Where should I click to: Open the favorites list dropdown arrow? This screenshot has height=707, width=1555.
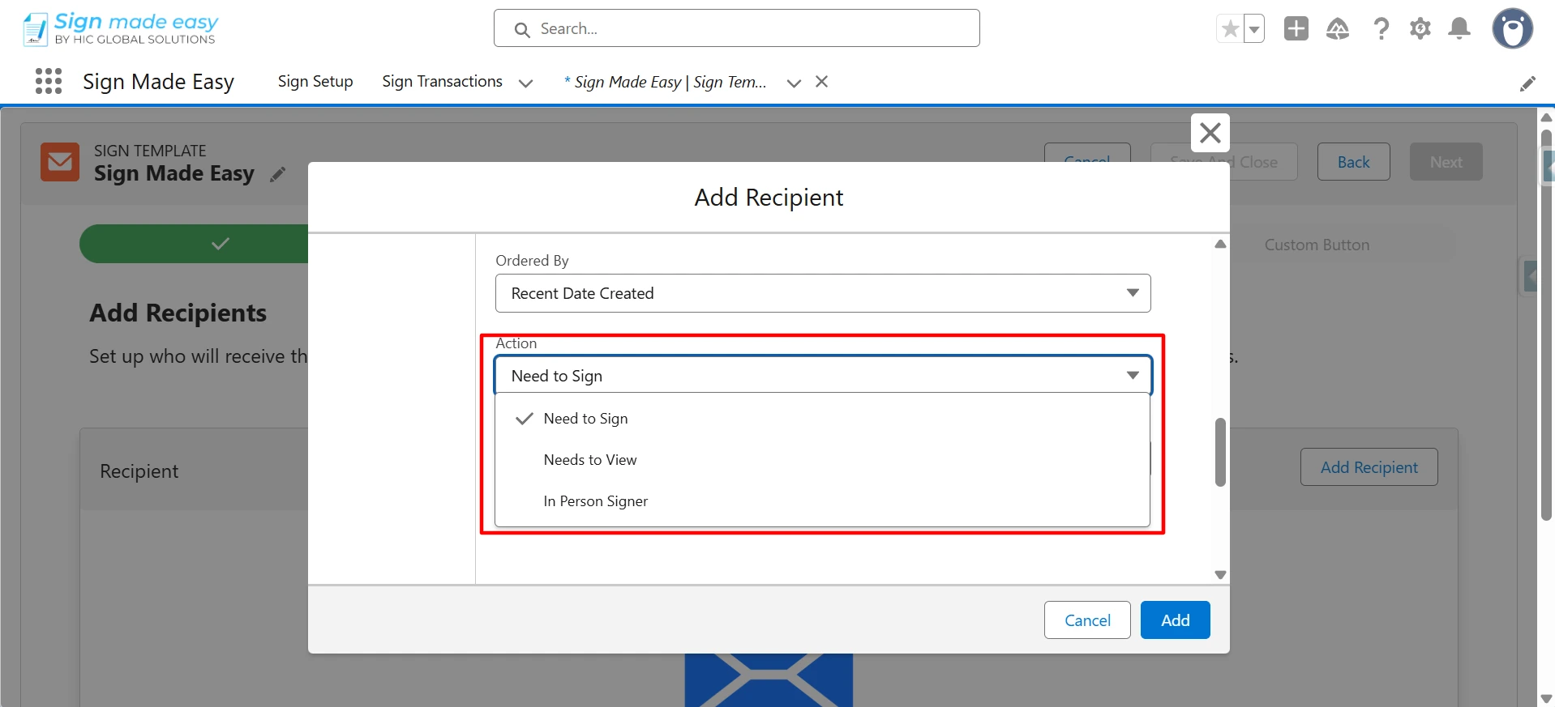[1254, 29]
